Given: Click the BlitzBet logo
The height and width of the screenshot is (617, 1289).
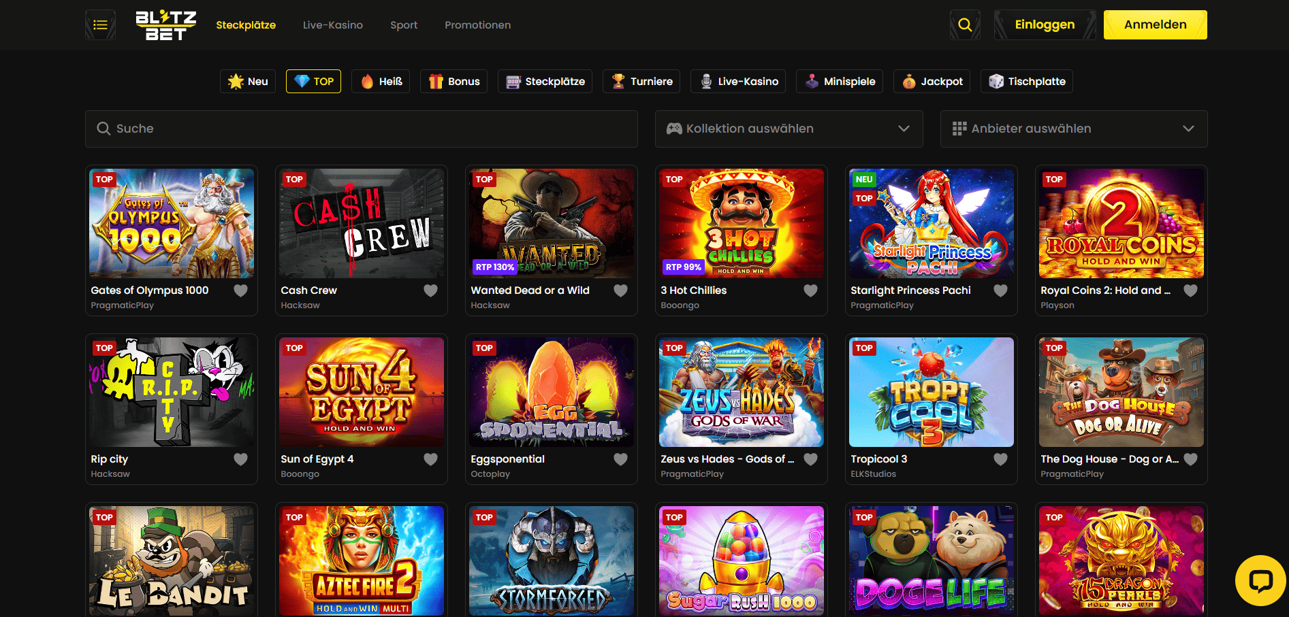Looking at the screenshot, I should pos(165,25).
